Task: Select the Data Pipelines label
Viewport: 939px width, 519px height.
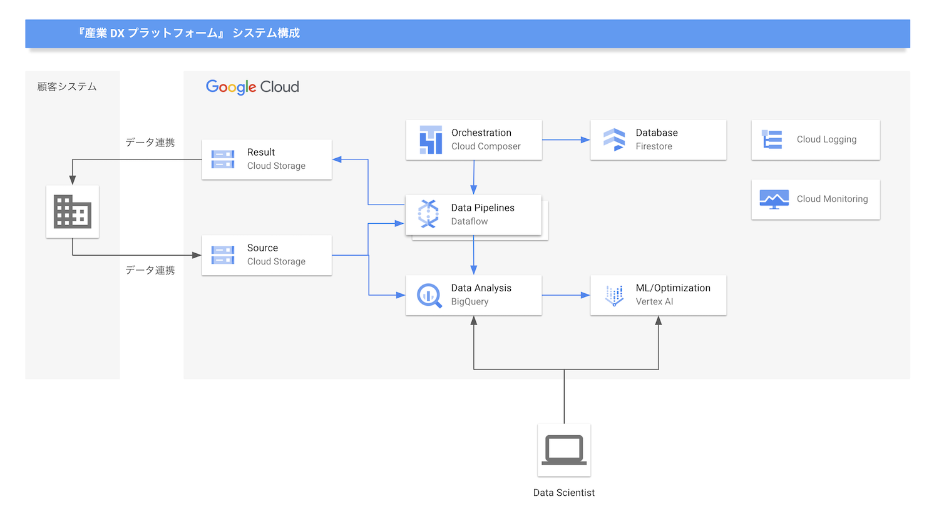Action: pos(483,208)
